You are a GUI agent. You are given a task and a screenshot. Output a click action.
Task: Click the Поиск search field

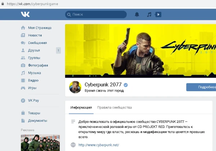pos(96,14)
